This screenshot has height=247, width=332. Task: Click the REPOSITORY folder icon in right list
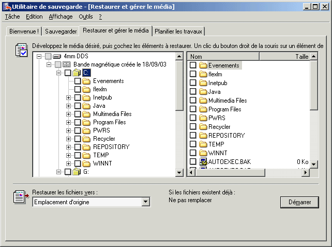[203, 136]
